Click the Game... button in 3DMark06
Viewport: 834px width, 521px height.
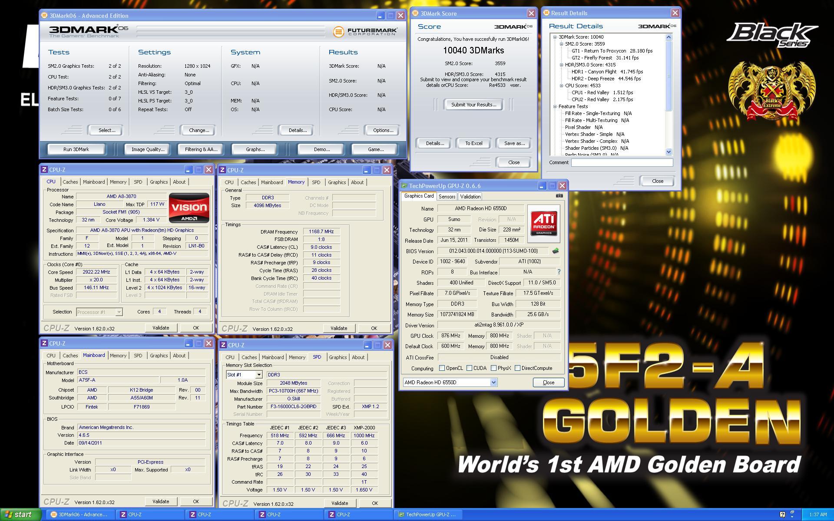point(376,149)
